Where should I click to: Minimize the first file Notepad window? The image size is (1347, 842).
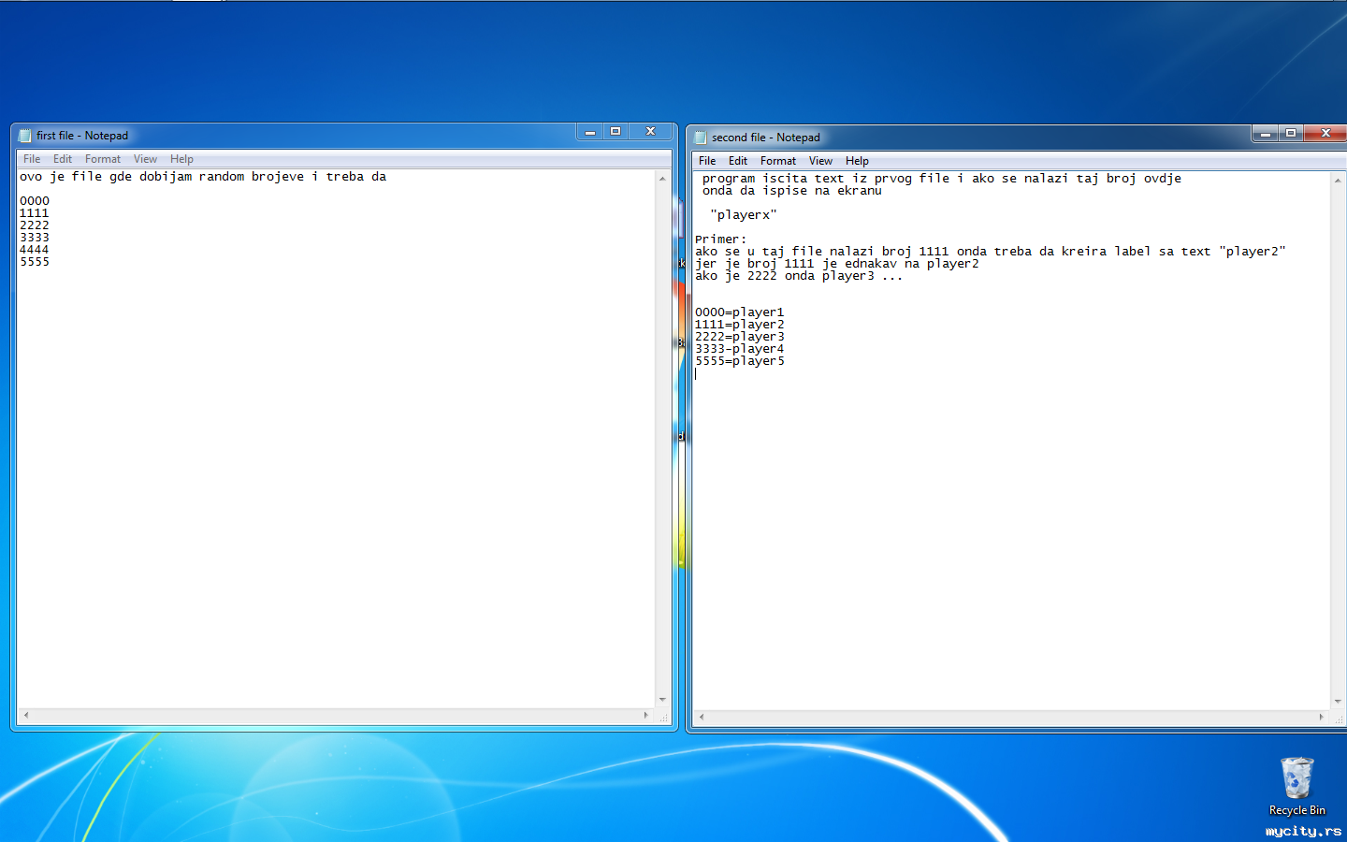(x=590, y=132)
